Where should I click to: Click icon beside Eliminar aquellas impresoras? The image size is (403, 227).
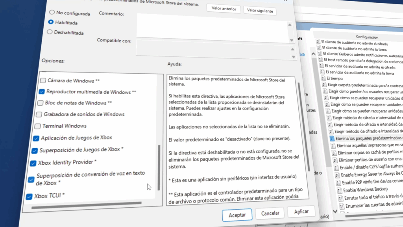[333, 146]
